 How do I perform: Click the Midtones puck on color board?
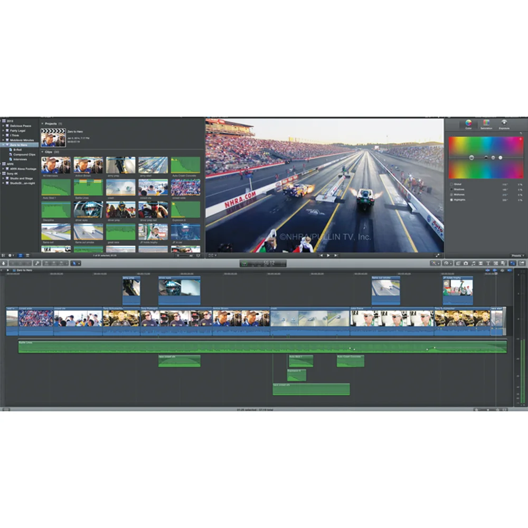coord(493,157)
